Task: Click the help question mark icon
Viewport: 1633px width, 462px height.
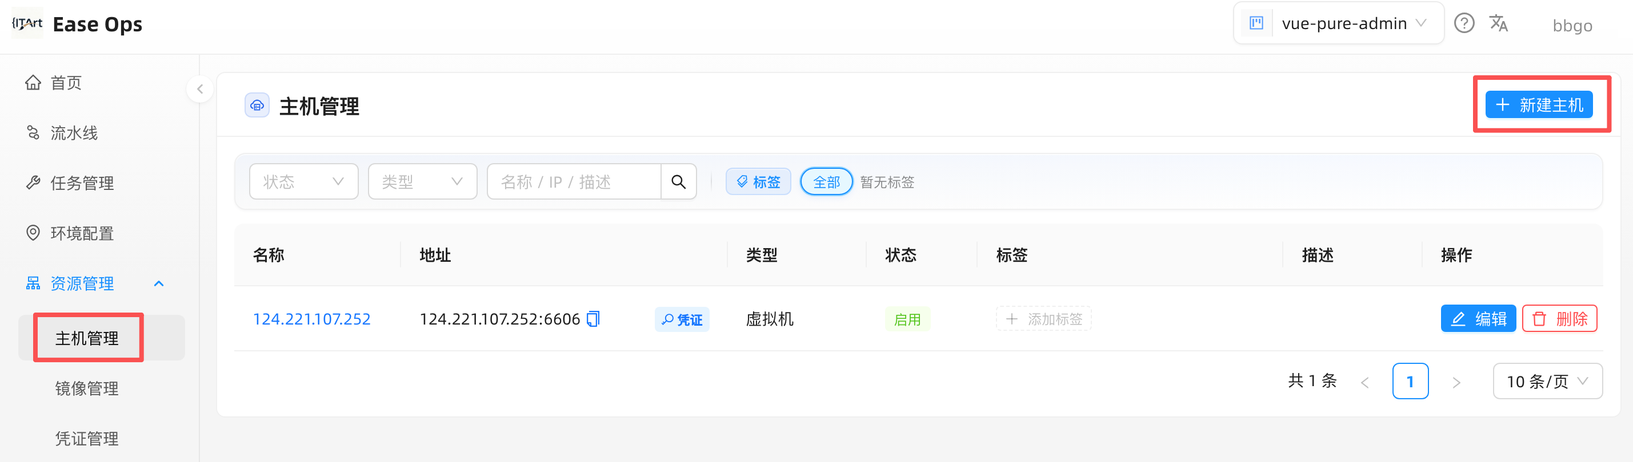Action: pyautogui.click(x=1464, y=23)
